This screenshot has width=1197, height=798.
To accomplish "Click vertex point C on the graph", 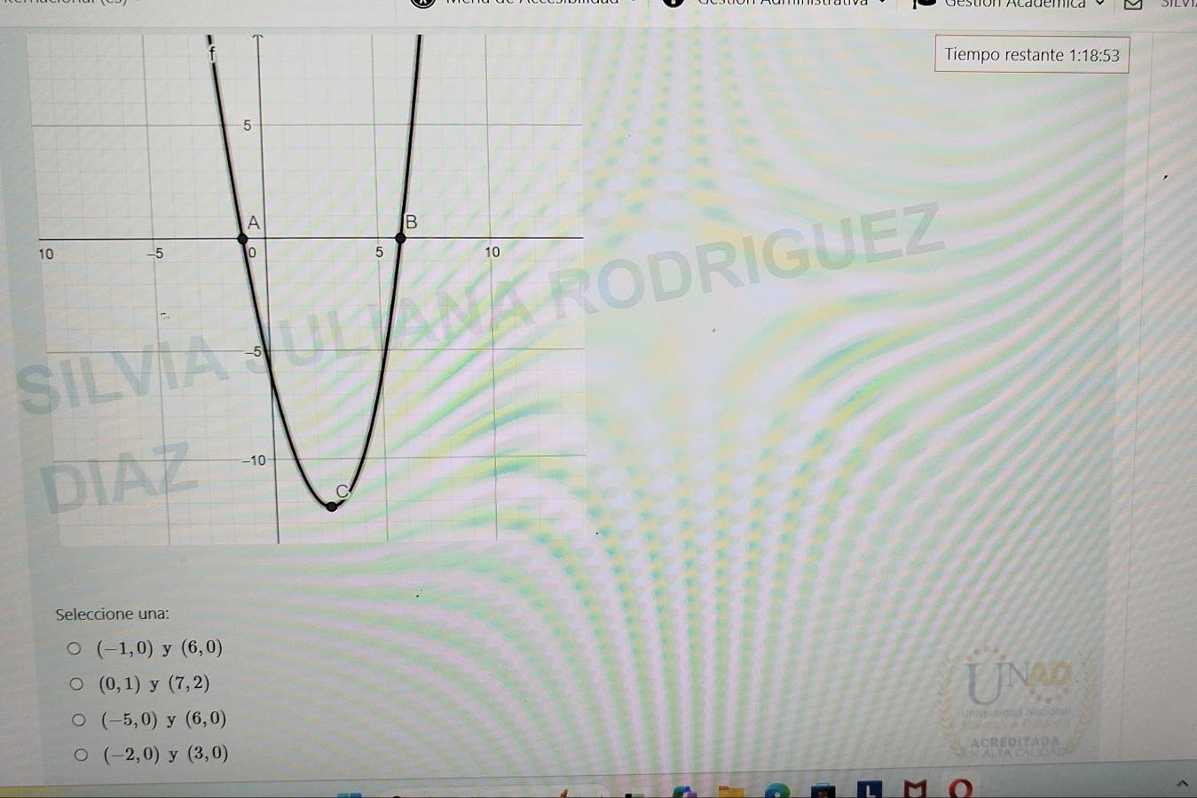I will click(332, 506).
